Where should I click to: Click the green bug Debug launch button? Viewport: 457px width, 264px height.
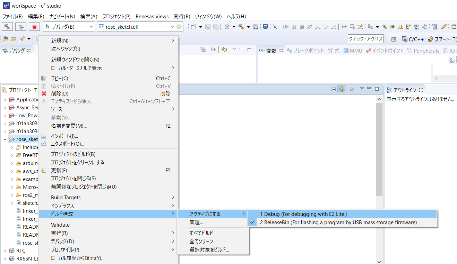[21, 27]
